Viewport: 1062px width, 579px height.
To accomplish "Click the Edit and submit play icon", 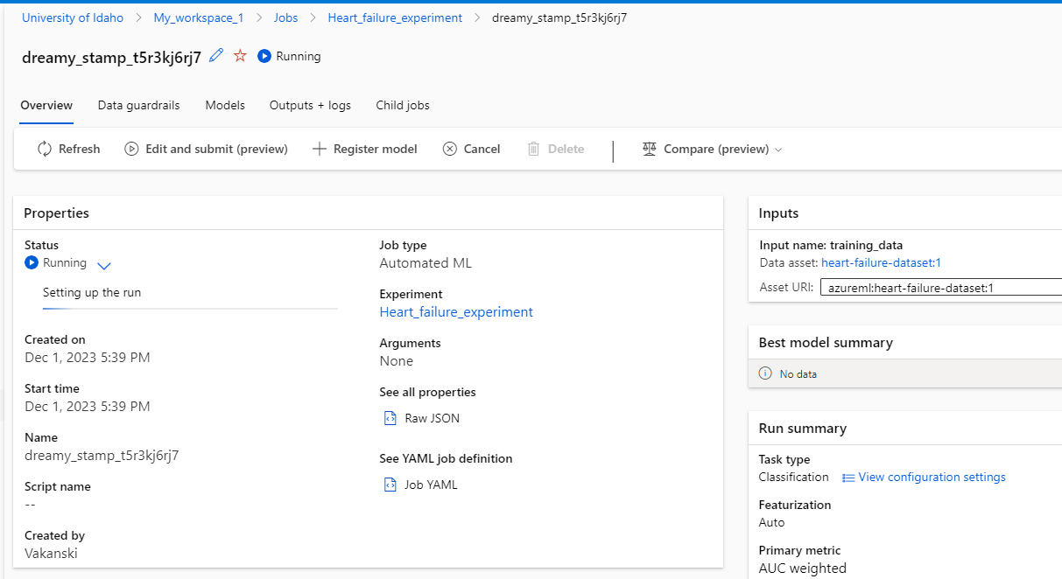I will (131, 149).
